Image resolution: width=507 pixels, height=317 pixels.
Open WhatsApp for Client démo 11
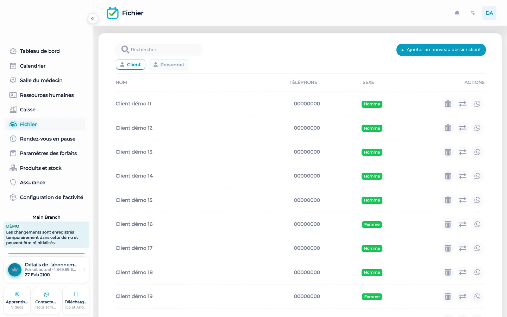tap(477, 104)
